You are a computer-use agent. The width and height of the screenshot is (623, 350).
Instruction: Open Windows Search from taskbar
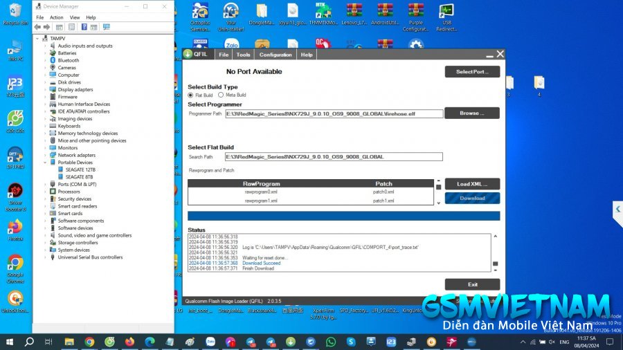pyautogui.click(x=29, y=342)
